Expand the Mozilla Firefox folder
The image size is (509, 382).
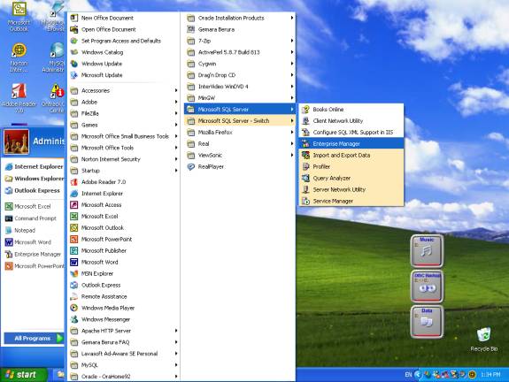tap(240, 133)
